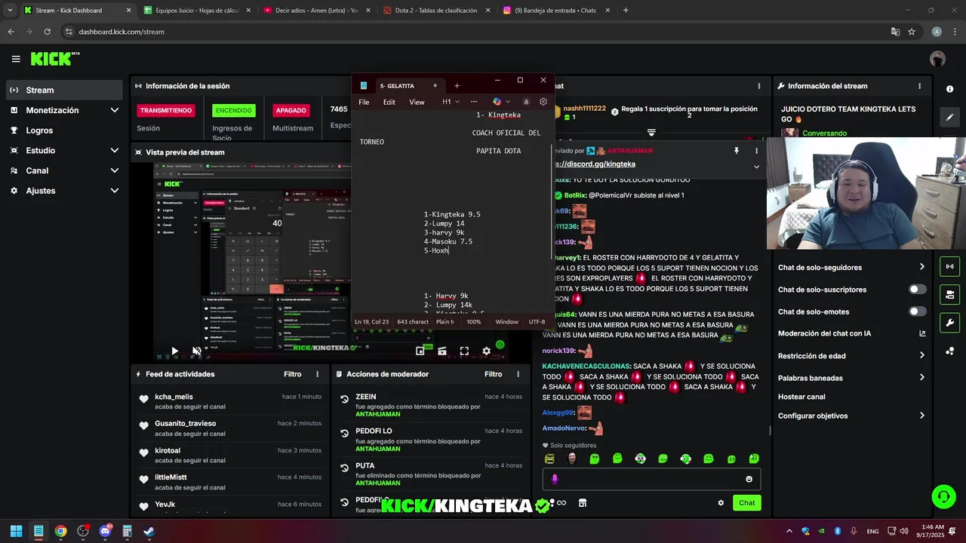Open the shop icon below chat input
The height and width of the screenshot is (543, 966).
(583, 503)
